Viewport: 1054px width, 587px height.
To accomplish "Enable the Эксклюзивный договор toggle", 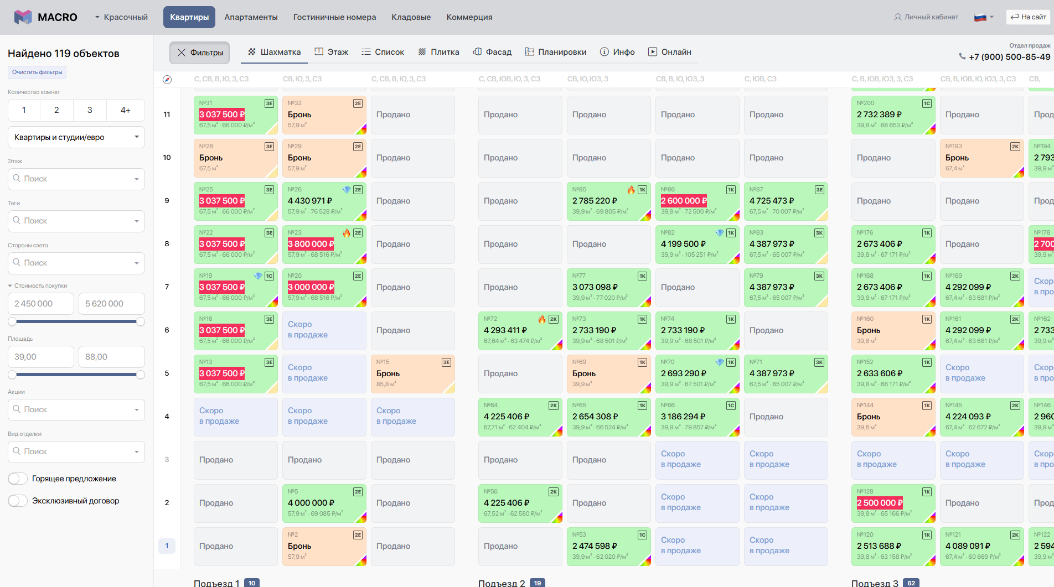I will pyautogui.click(x=18, y=501).
